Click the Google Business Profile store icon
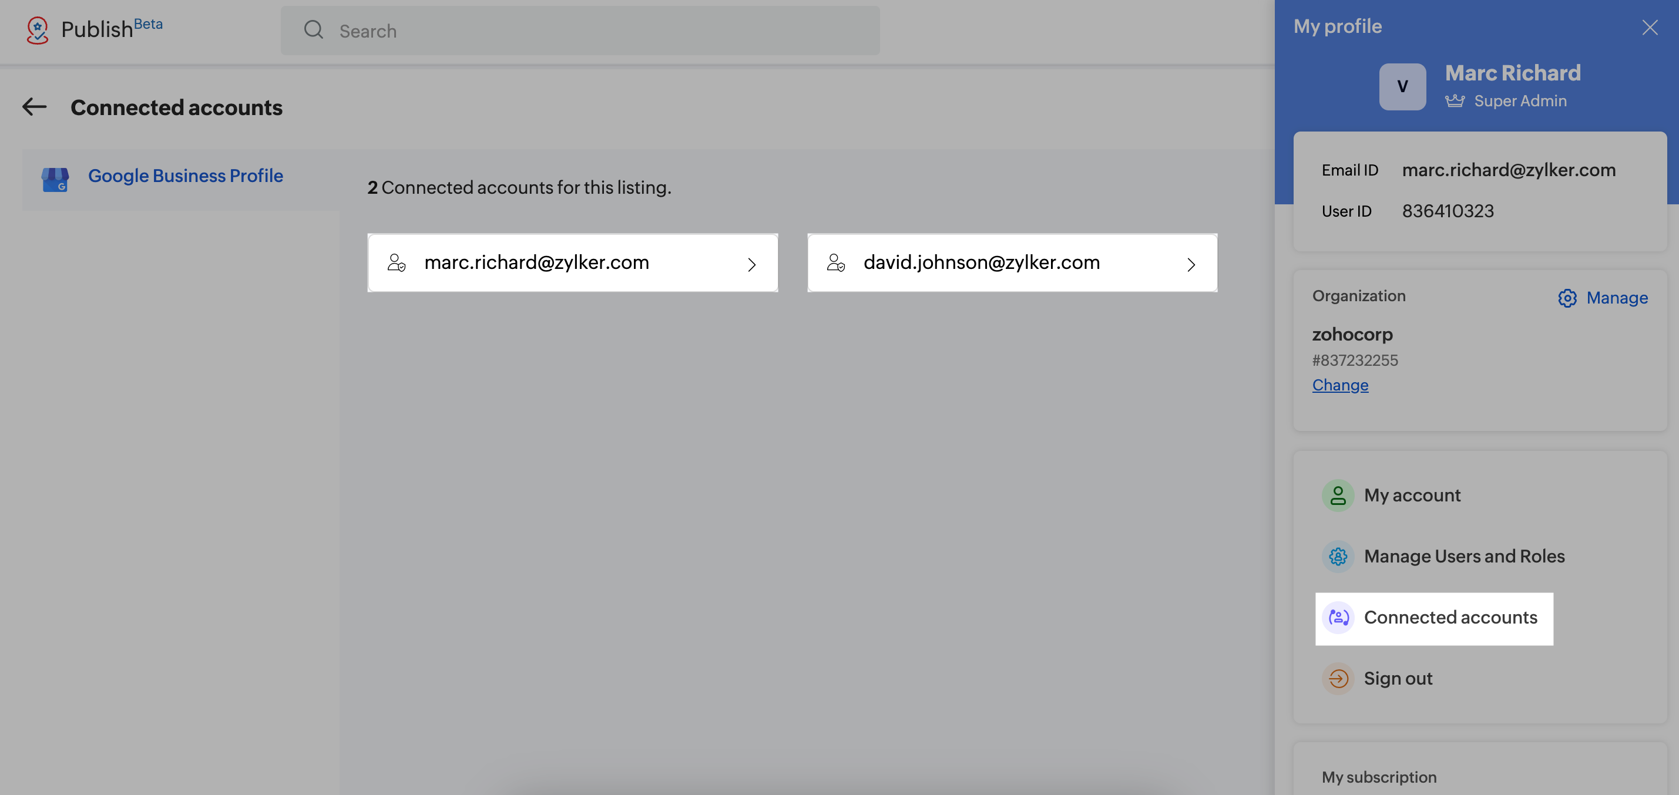Screen dimensions: 1679x795 [55, 178]
